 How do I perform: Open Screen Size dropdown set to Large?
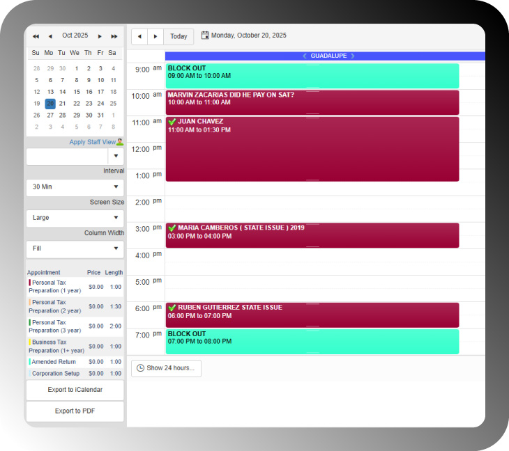pos(75,218)
